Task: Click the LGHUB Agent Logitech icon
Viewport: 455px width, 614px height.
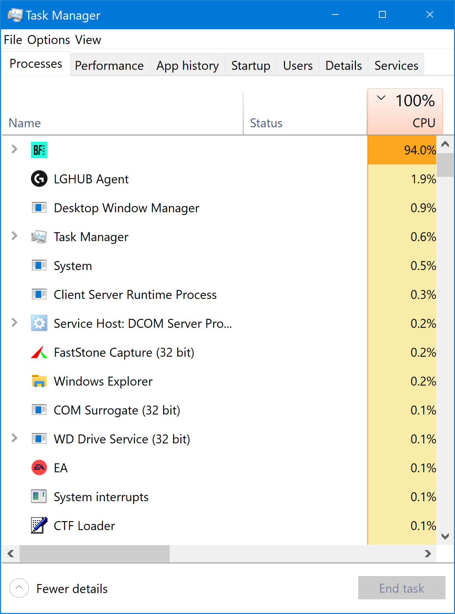Action: [39, 179]
